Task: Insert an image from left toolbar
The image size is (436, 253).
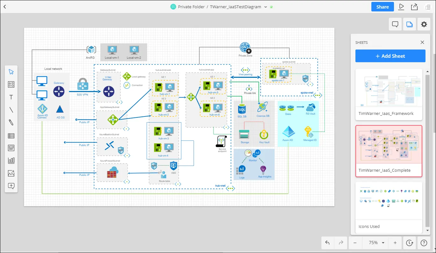Action: click(11, 173)
